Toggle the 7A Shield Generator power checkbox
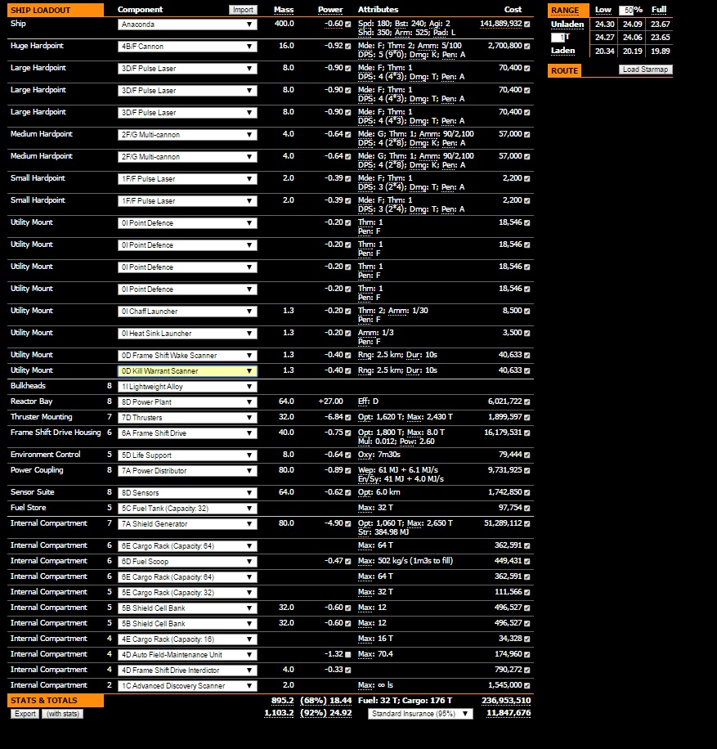 click(x=347, y=523)
